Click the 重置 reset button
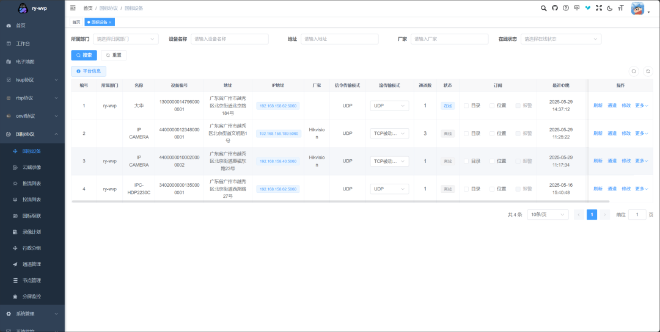Screen dimensions: 660x332 (114, 55)
